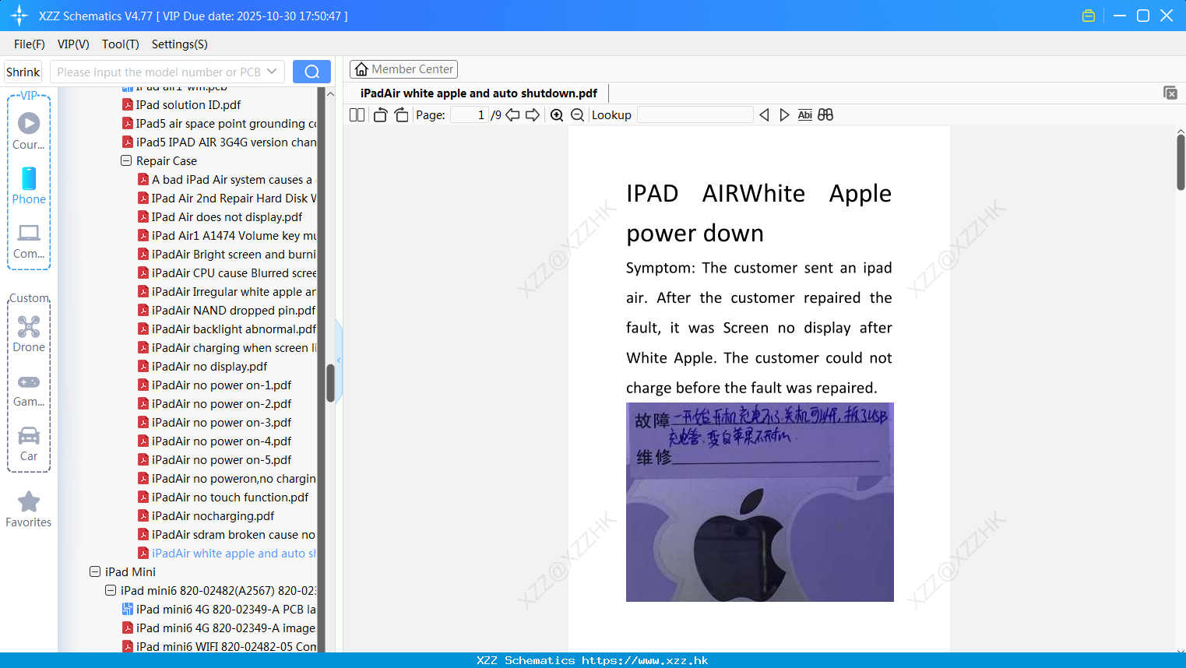Select the Computer sidebar category
The height and width of the screenshot is (668, 1186).
point(29,241)
